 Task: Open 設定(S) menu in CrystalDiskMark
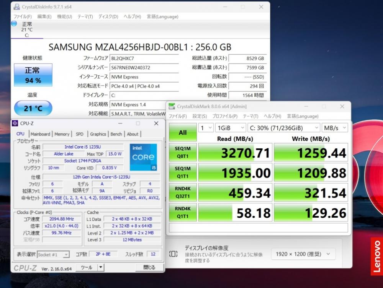200,116
